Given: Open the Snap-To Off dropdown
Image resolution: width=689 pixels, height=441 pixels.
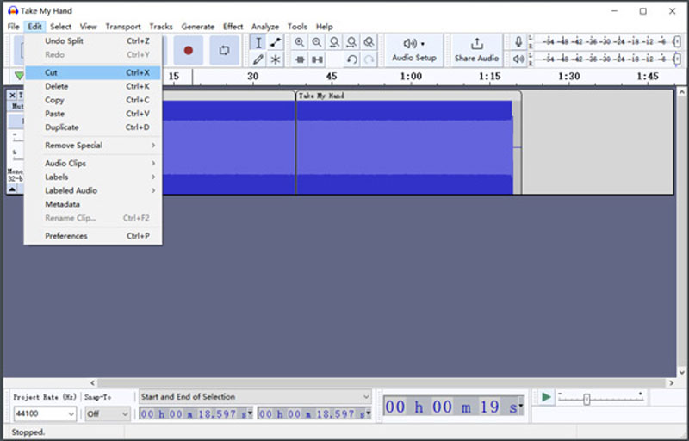Looking at the screenshot, I should tap(107, 413).
